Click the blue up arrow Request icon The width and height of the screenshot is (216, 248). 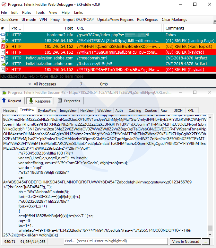(x=4, y=101)
